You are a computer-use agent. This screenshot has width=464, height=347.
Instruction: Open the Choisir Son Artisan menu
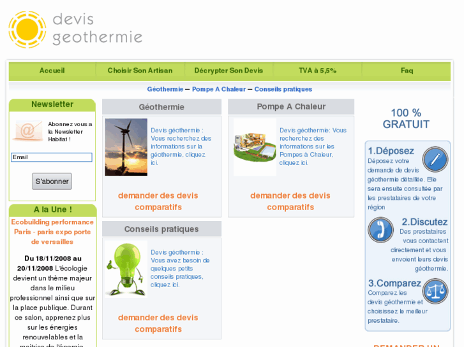[140, 71]
